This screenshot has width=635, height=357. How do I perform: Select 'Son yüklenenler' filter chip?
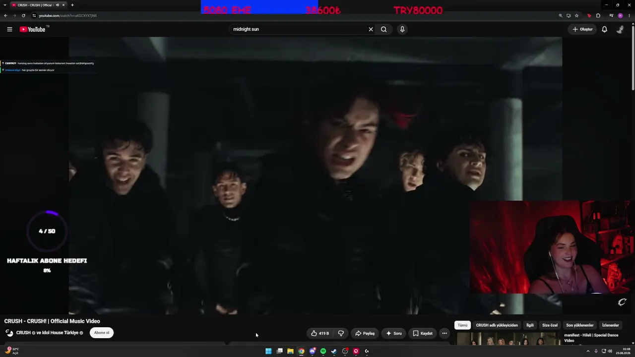580,325
